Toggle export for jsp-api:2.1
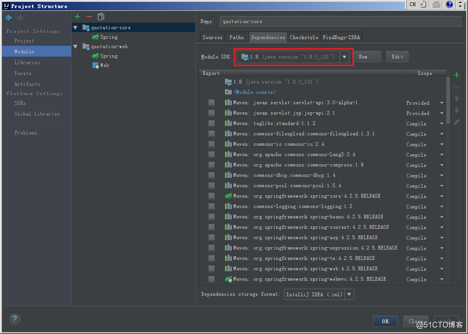Screen dimensions: 468x334 [x=212, y=113]
